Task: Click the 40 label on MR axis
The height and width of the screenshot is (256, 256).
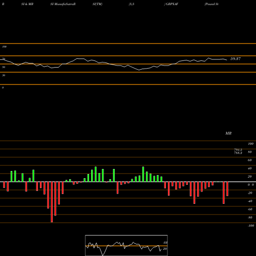Action: 249,168
